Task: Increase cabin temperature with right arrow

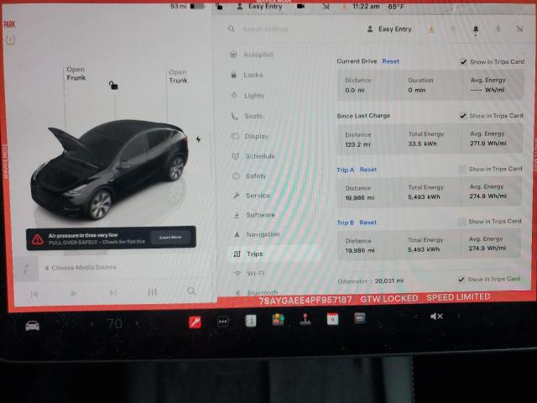Action: click(x=137, y=322)
